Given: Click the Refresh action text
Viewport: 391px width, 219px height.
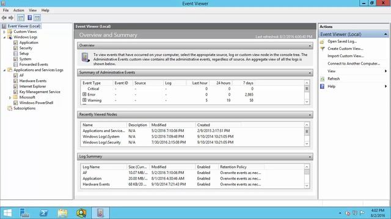Looking at the screenshot, I should tap(334, 78).
